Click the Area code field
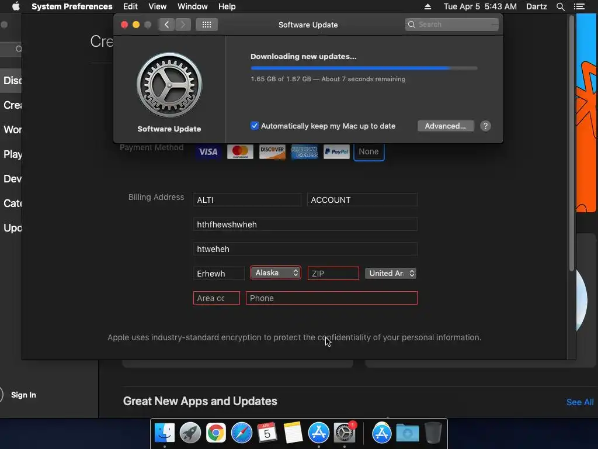 click(217, 298)
